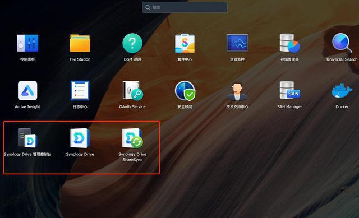This screenshot has height=218, width=359.
Task: Open Synology Drive ShareSync
Action: [x=132, y=138]
